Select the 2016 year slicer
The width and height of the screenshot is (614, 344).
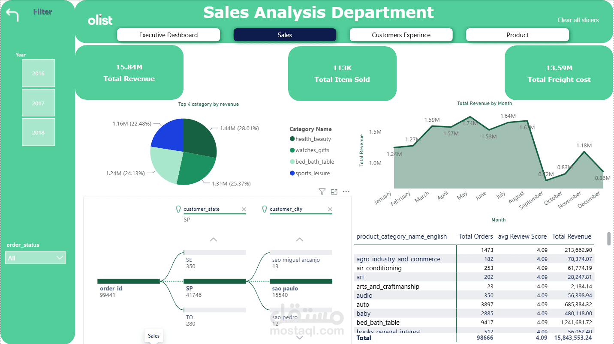coord(38,73)
